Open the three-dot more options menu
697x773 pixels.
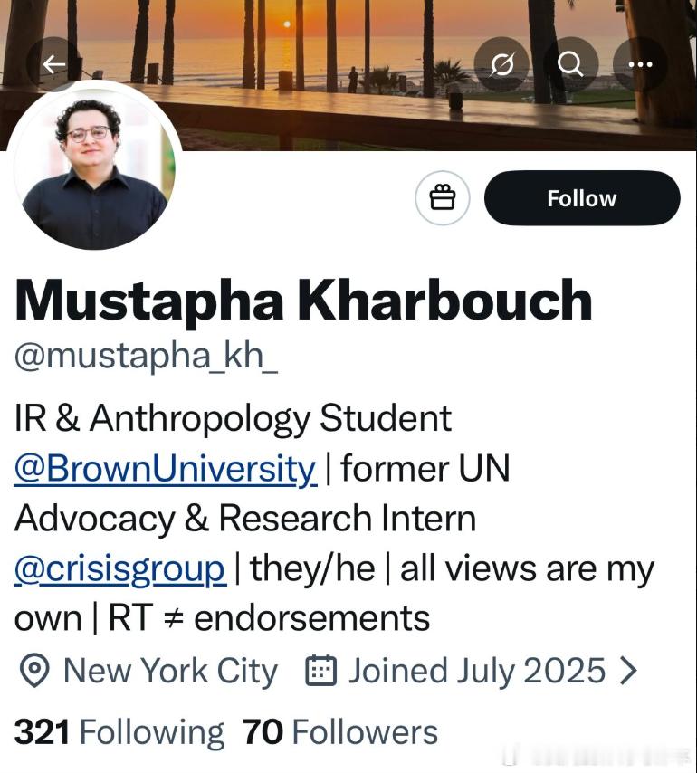pos(640,64)
